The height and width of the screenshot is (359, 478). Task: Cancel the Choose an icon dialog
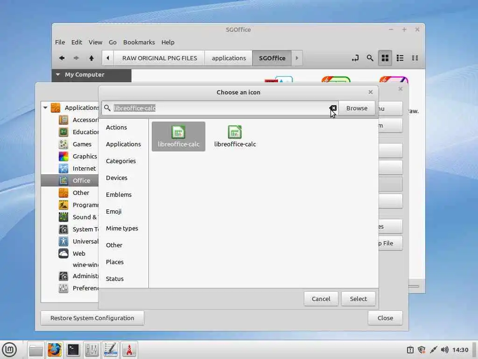coord(321,299)
